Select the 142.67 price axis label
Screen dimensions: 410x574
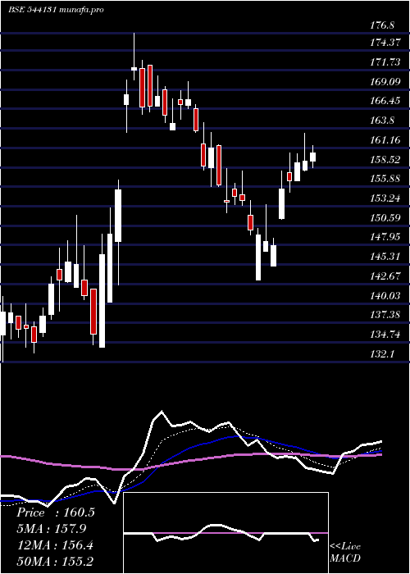point(385,276)
